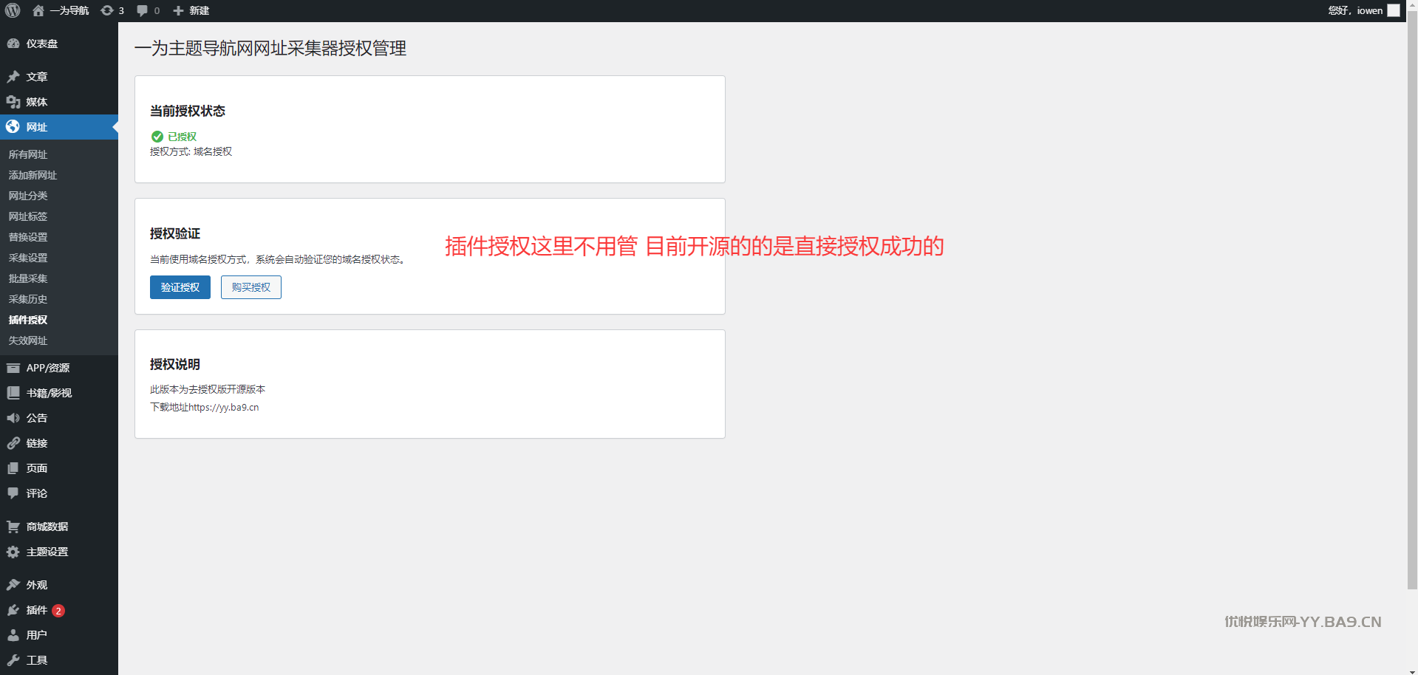Open the 媒体 media library icon
Screen dimensions: 1418x675
pyautogui.click(x=13, y=102)
